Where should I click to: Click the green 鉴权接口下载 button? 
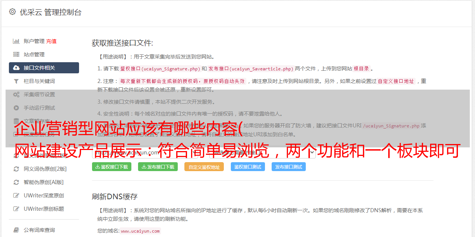click(112, 167)
